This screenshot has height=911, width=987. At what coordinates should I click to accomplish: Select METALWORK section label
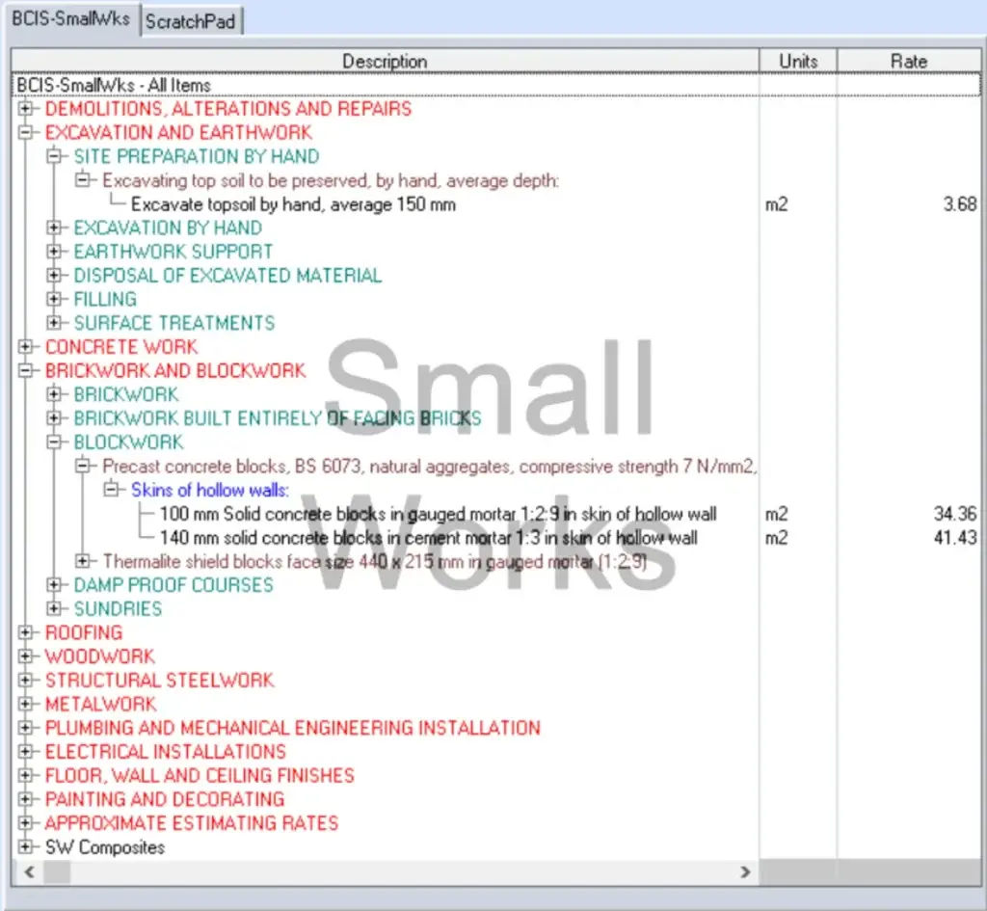pos(100,703)
